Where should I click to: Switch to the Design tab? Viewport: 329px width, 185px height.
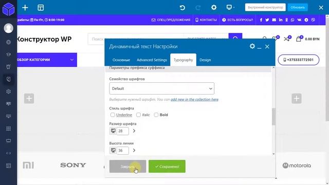205,60
